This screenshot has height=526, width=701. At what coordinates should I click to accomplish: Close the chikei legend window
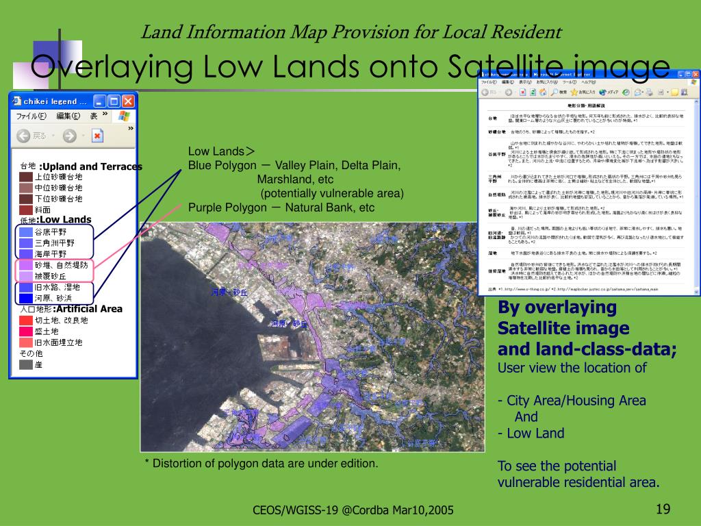click(x=128, y=101)
